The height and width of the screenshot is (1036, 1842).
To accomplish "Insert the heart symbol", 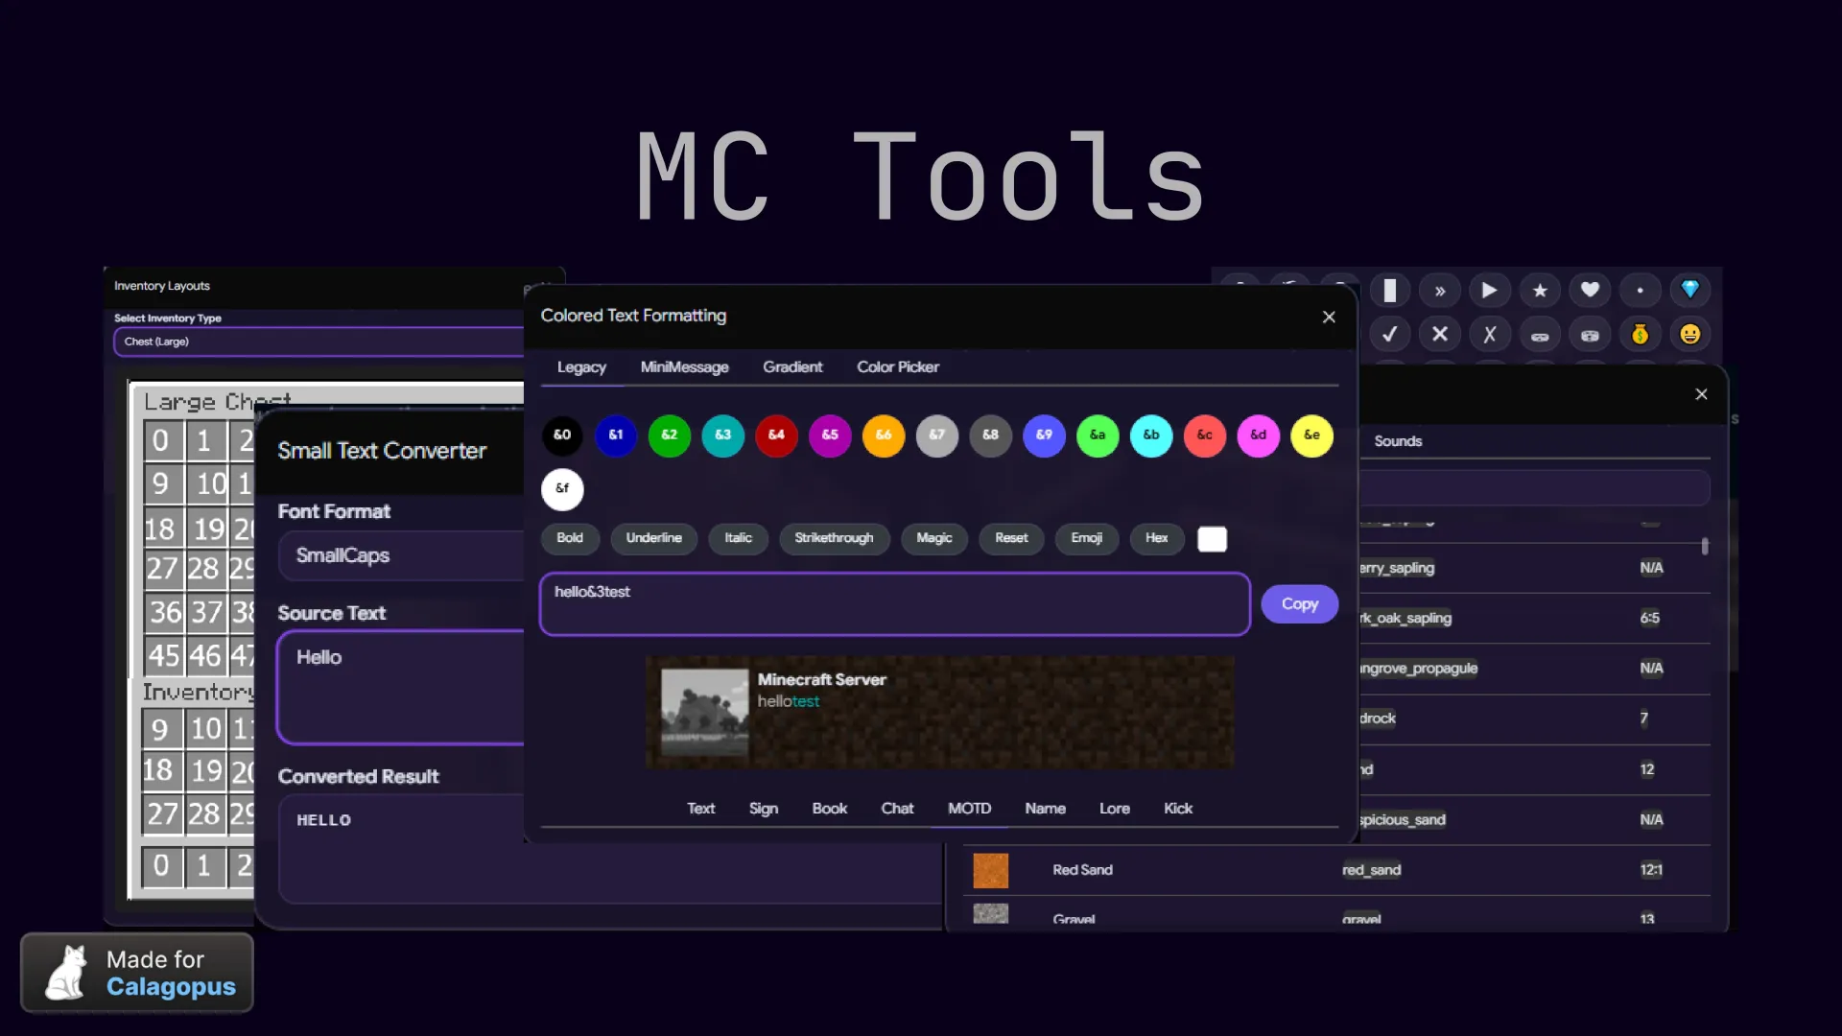I will 1590,291.
